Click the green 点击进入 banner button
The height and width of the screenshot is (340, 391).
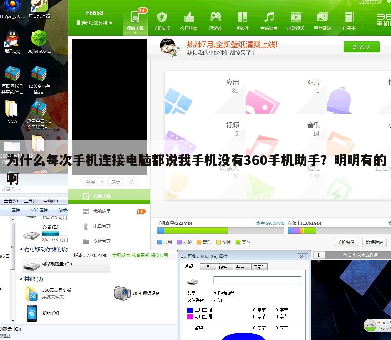point(361,47)
